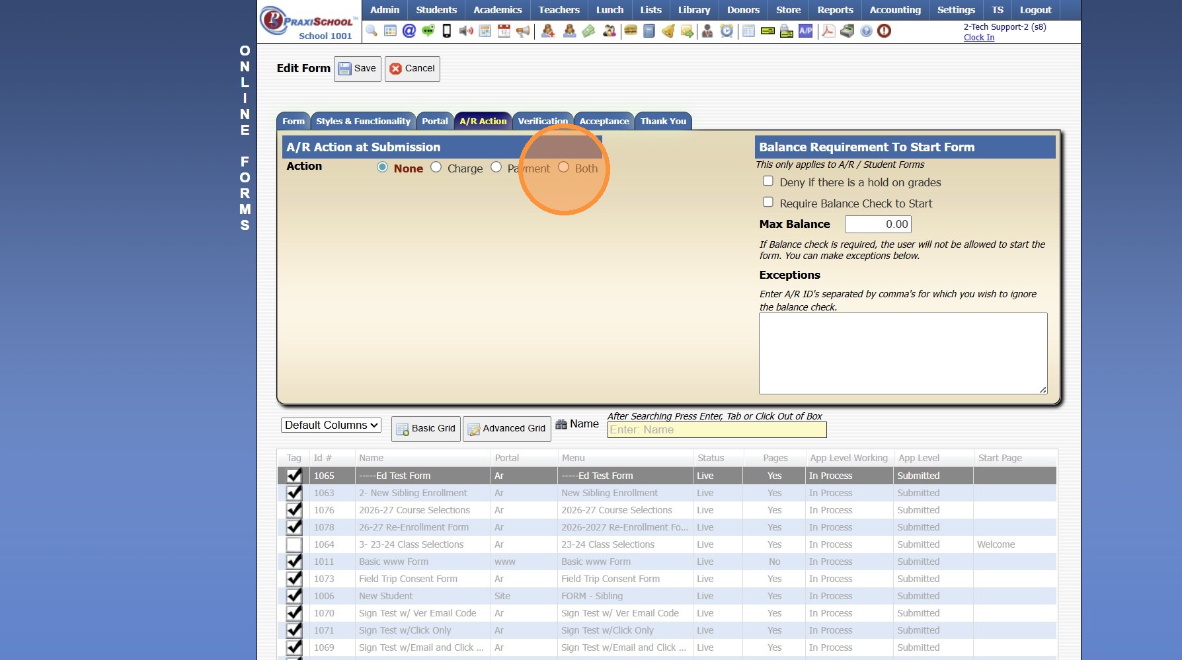Select the Sign Test w/Click Only row name

coord(405,630)
